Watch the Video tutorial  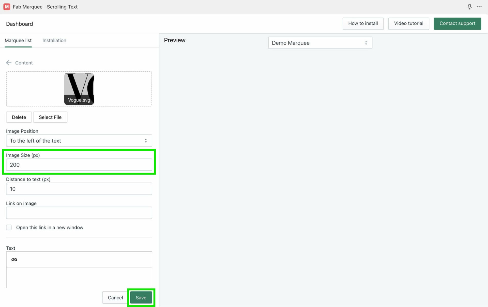click(x=408, y=23)
